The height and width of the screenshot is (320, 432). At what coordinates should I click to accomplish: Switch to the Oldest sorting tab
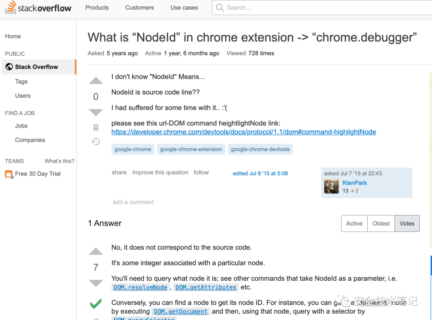click(x=380, y=223)
